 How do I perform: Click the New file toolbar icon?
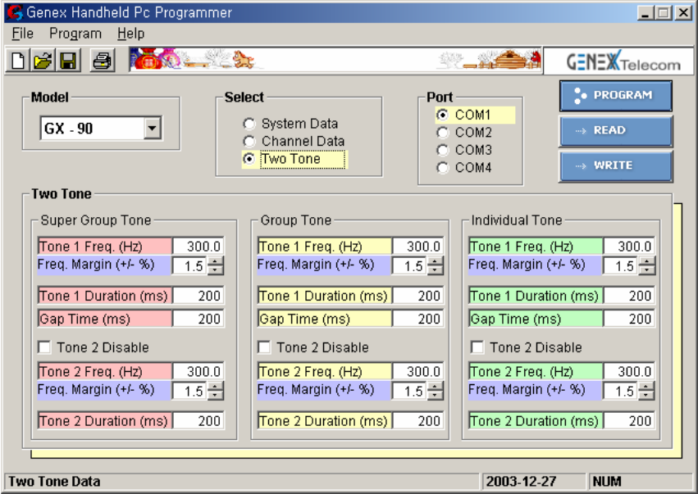(x=18, y=61)
